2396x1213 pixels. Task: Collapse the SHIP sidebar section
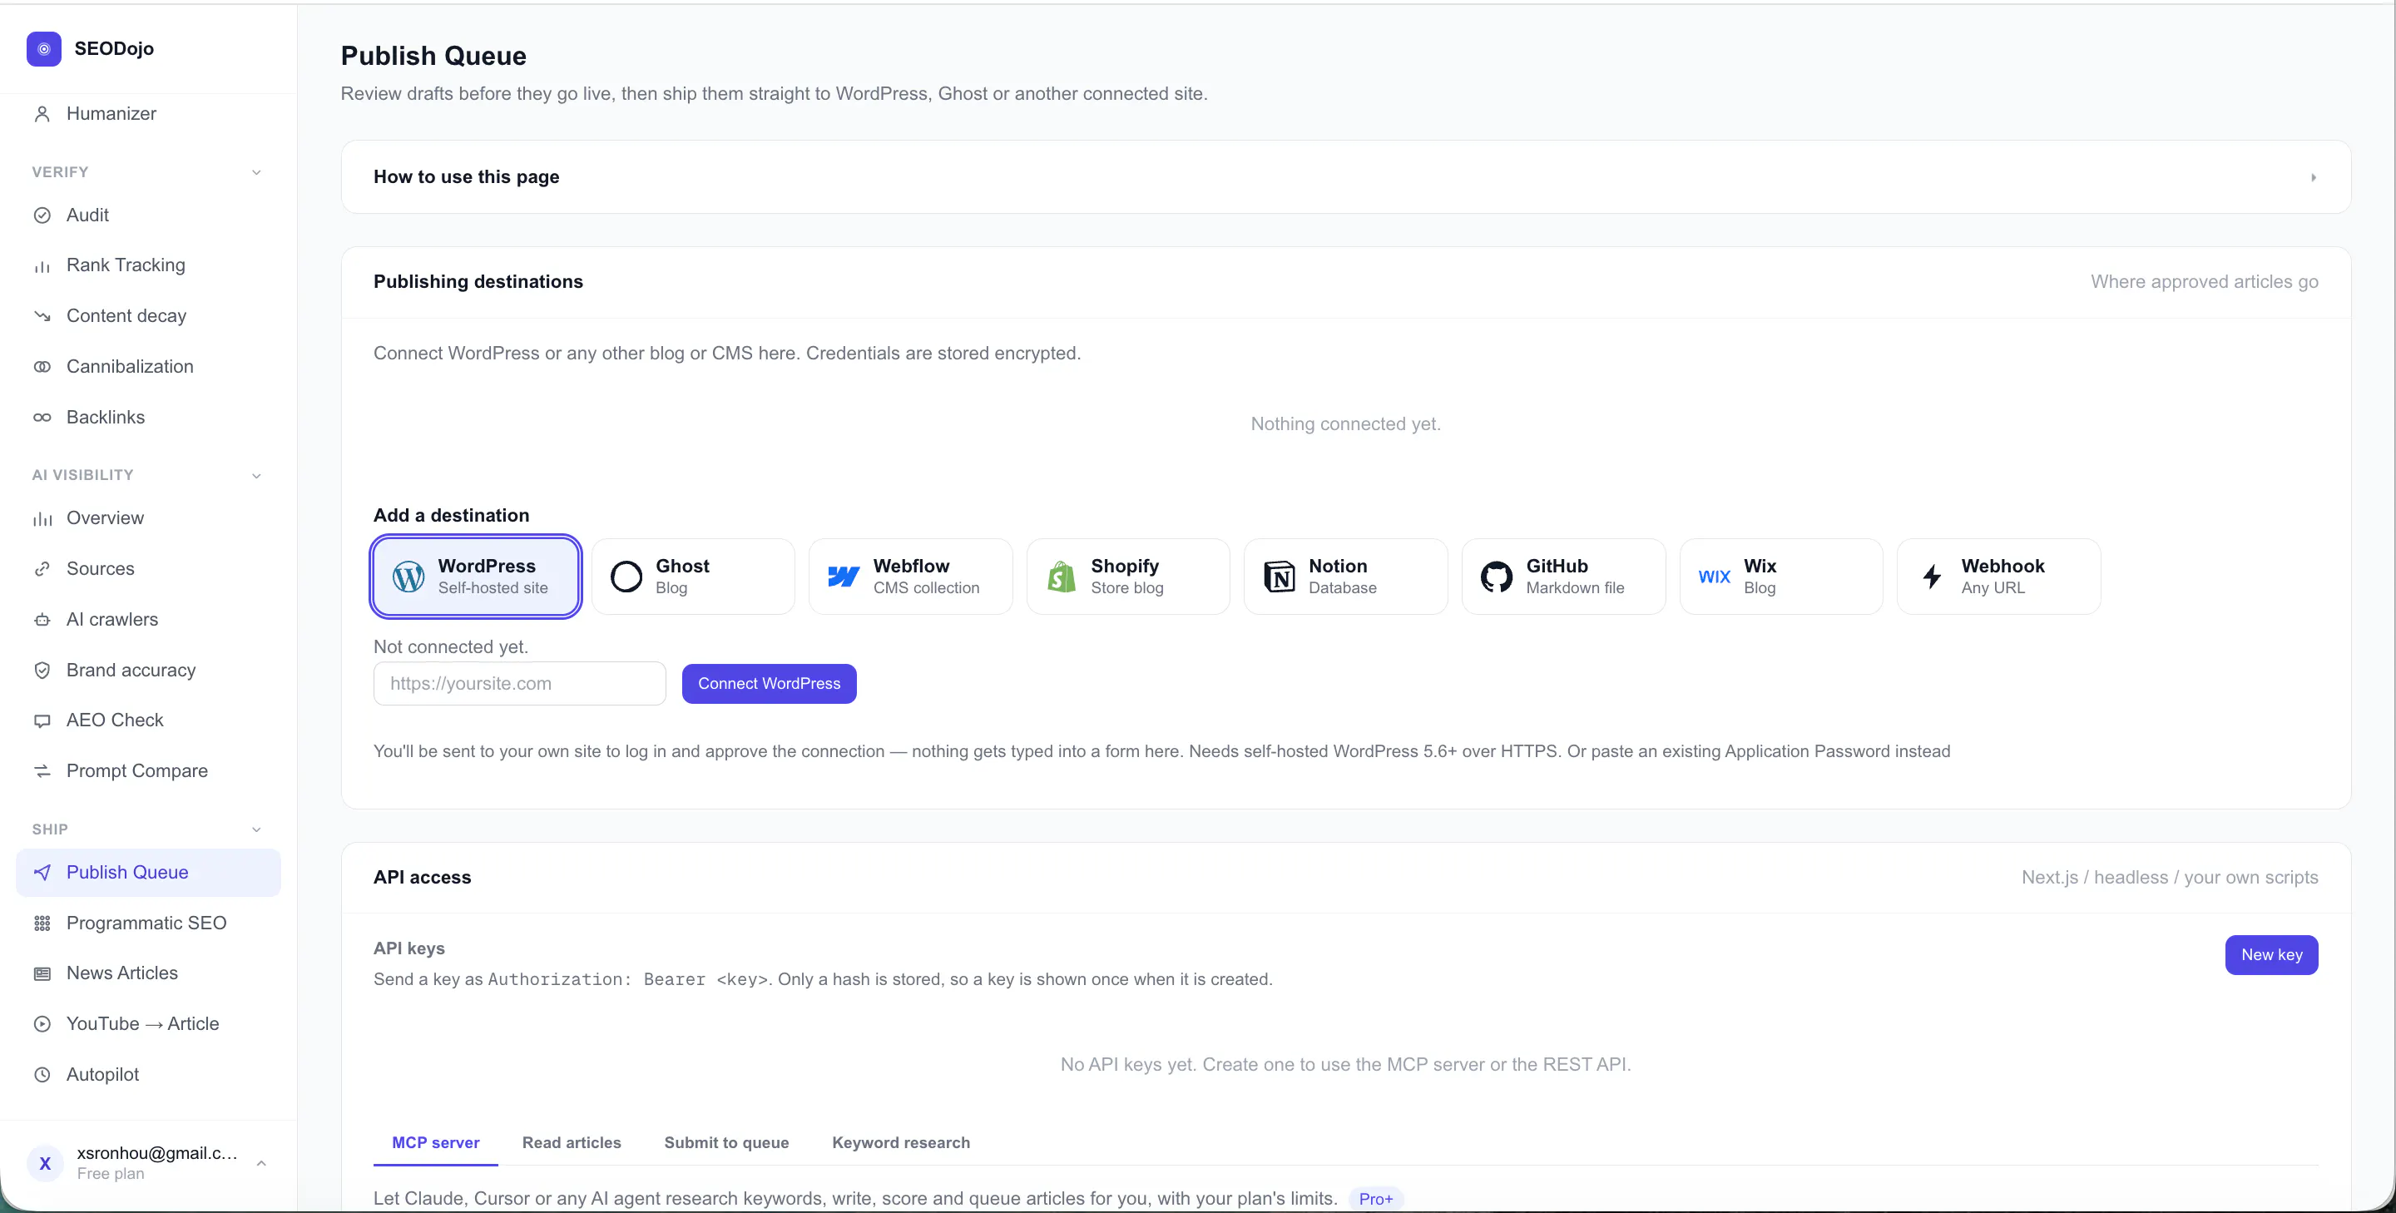pos(257,829)
